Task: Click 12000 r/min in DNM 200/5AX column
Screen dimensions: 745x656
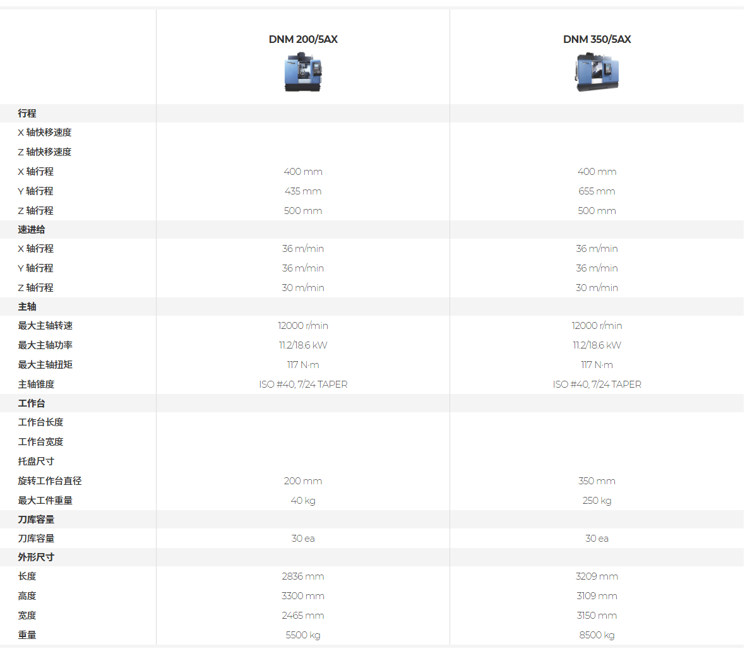Action: click(x=303, y=326)
